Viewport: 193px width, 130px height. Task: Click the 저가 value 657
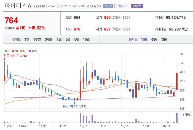tap(107, 29)
